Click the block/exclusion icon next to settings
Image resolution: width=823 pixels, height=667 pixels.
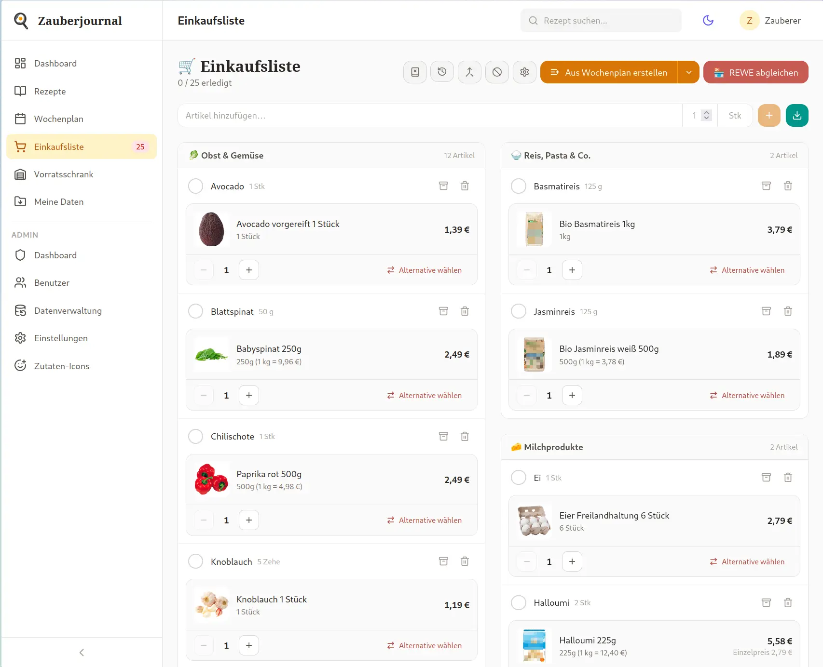click(x=497, y=72)
